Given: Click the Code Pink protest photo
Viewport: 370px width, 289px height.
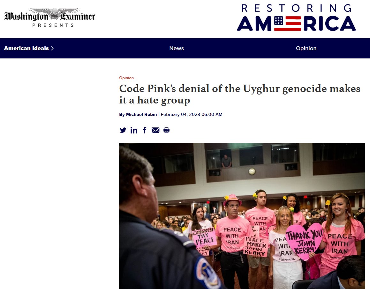Looking at the screenshot, I should [x=242, y=216].
